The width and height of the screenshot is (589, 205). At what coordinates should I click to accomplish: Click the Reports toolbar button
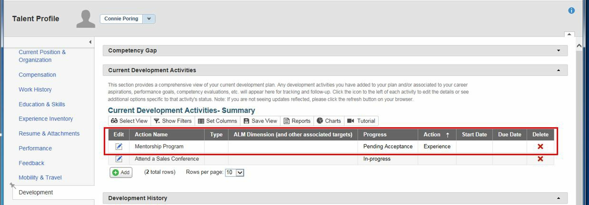tap(297, 121)
